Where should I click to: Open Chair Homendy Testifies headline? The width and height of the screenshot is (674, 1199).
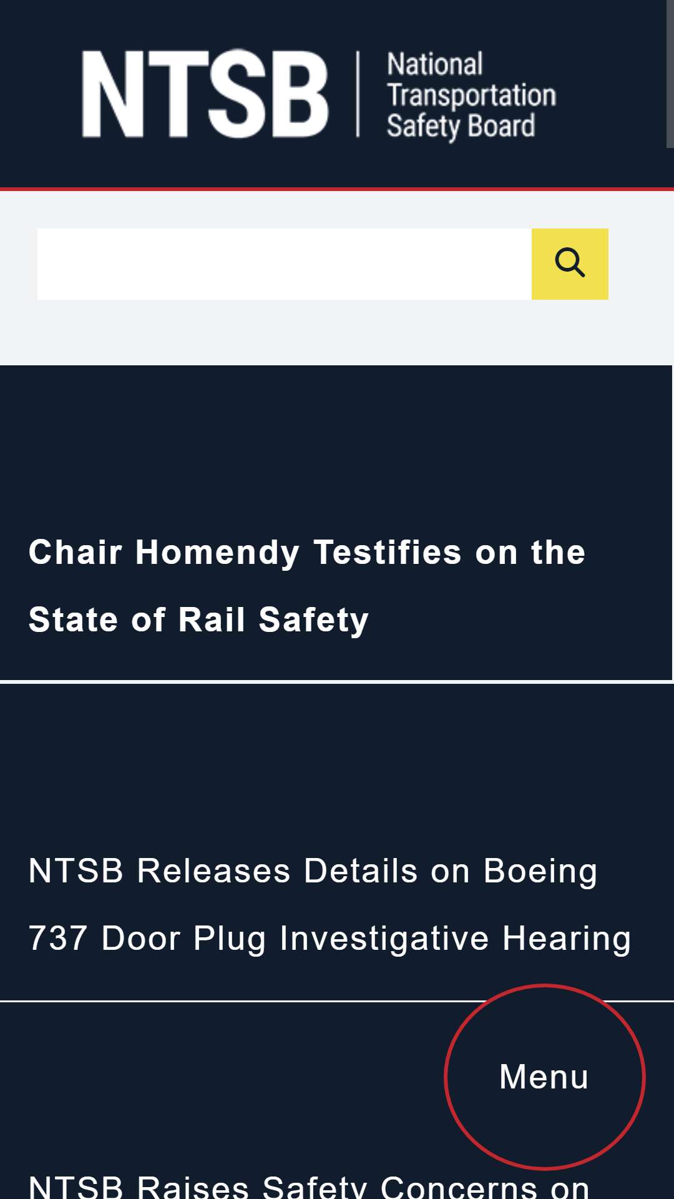coord(307,586)
